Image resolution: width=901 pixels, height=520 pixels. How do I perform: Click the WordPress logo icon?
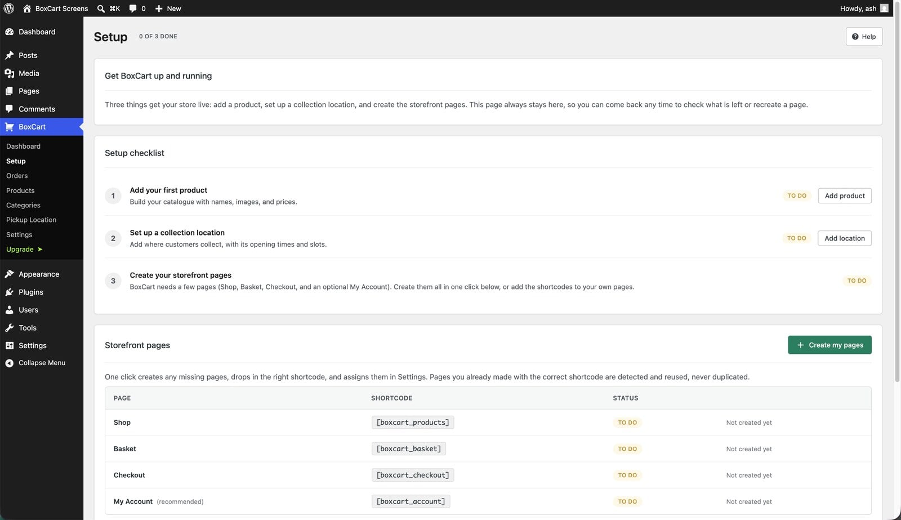tap(9, 8)
